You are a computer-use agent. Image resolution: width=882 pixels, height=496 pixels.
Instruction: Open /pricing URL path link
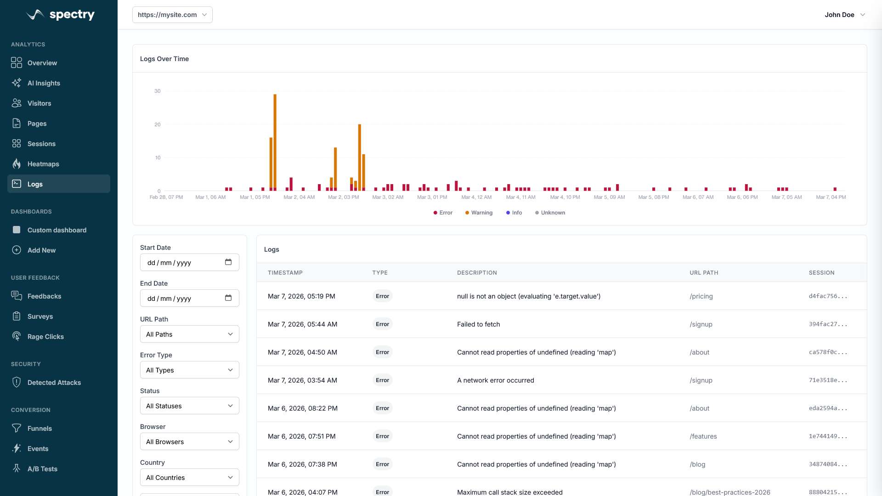tap(701, 296)
